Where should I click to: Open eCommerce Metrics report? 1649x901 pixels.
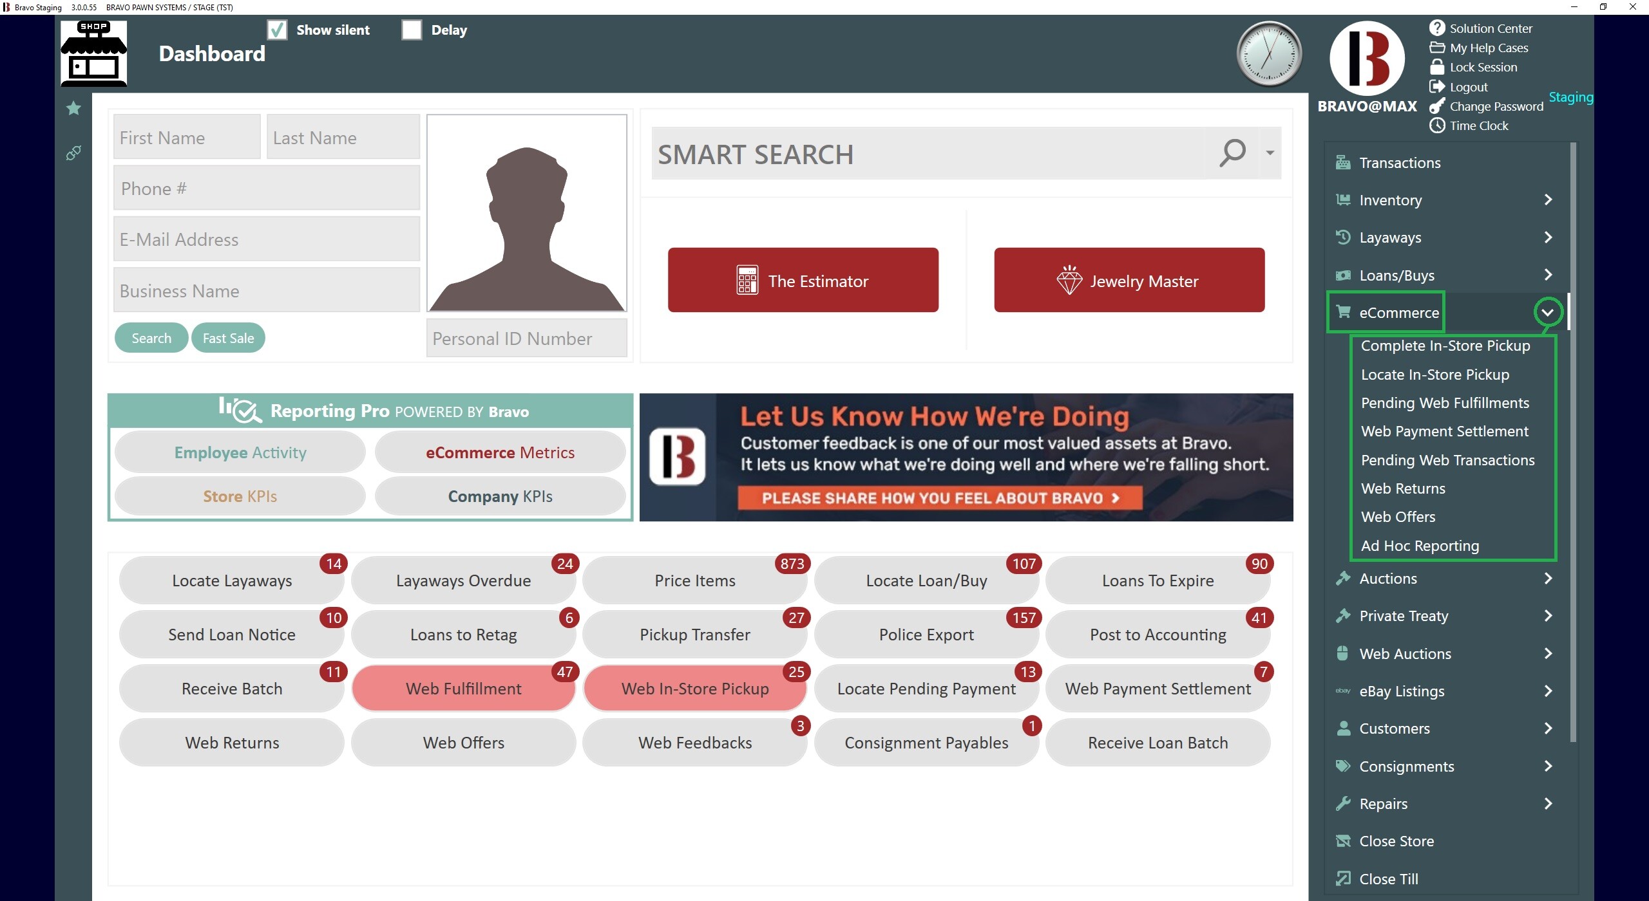point(500,452)
